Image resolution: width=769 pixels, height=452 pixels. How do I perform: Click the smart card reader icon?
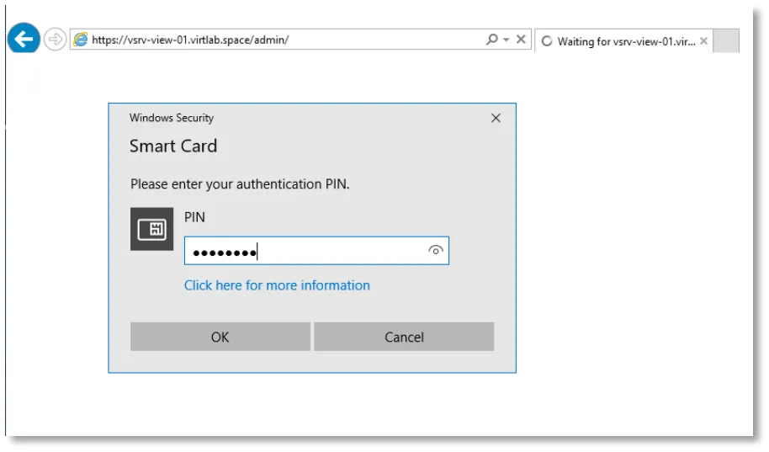[x=151, y=229]
